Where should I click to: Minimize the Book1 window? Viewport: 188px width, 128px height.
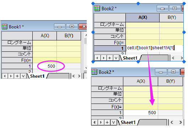[60, 27]
